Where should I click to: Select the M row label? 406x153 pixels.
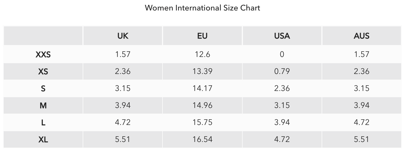(x=43, y=105)
